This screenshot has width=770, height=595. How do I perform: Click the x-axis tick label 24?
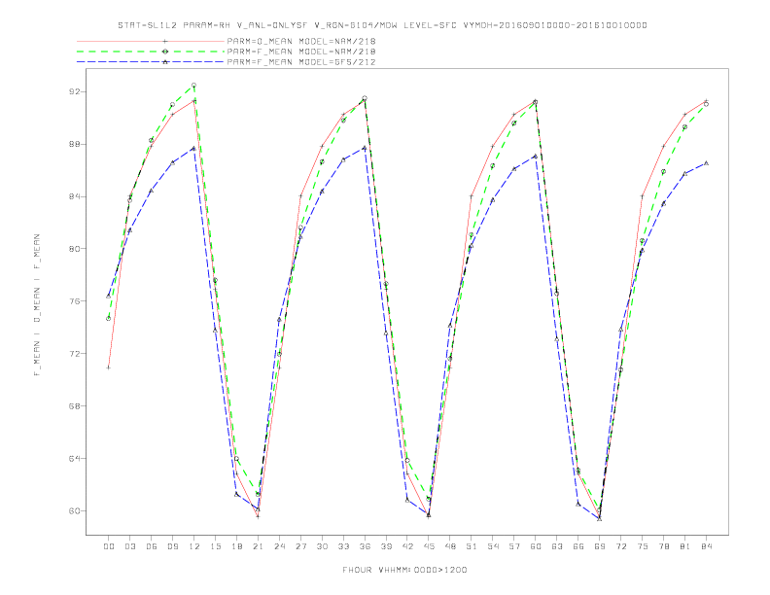pyautogui.click(x=279, y=546)
